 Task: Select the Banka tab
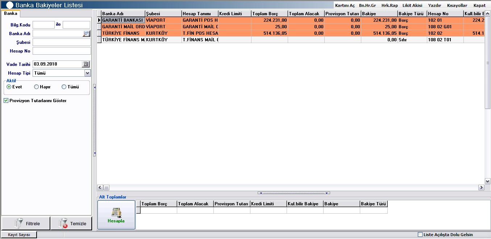[11, 13]
